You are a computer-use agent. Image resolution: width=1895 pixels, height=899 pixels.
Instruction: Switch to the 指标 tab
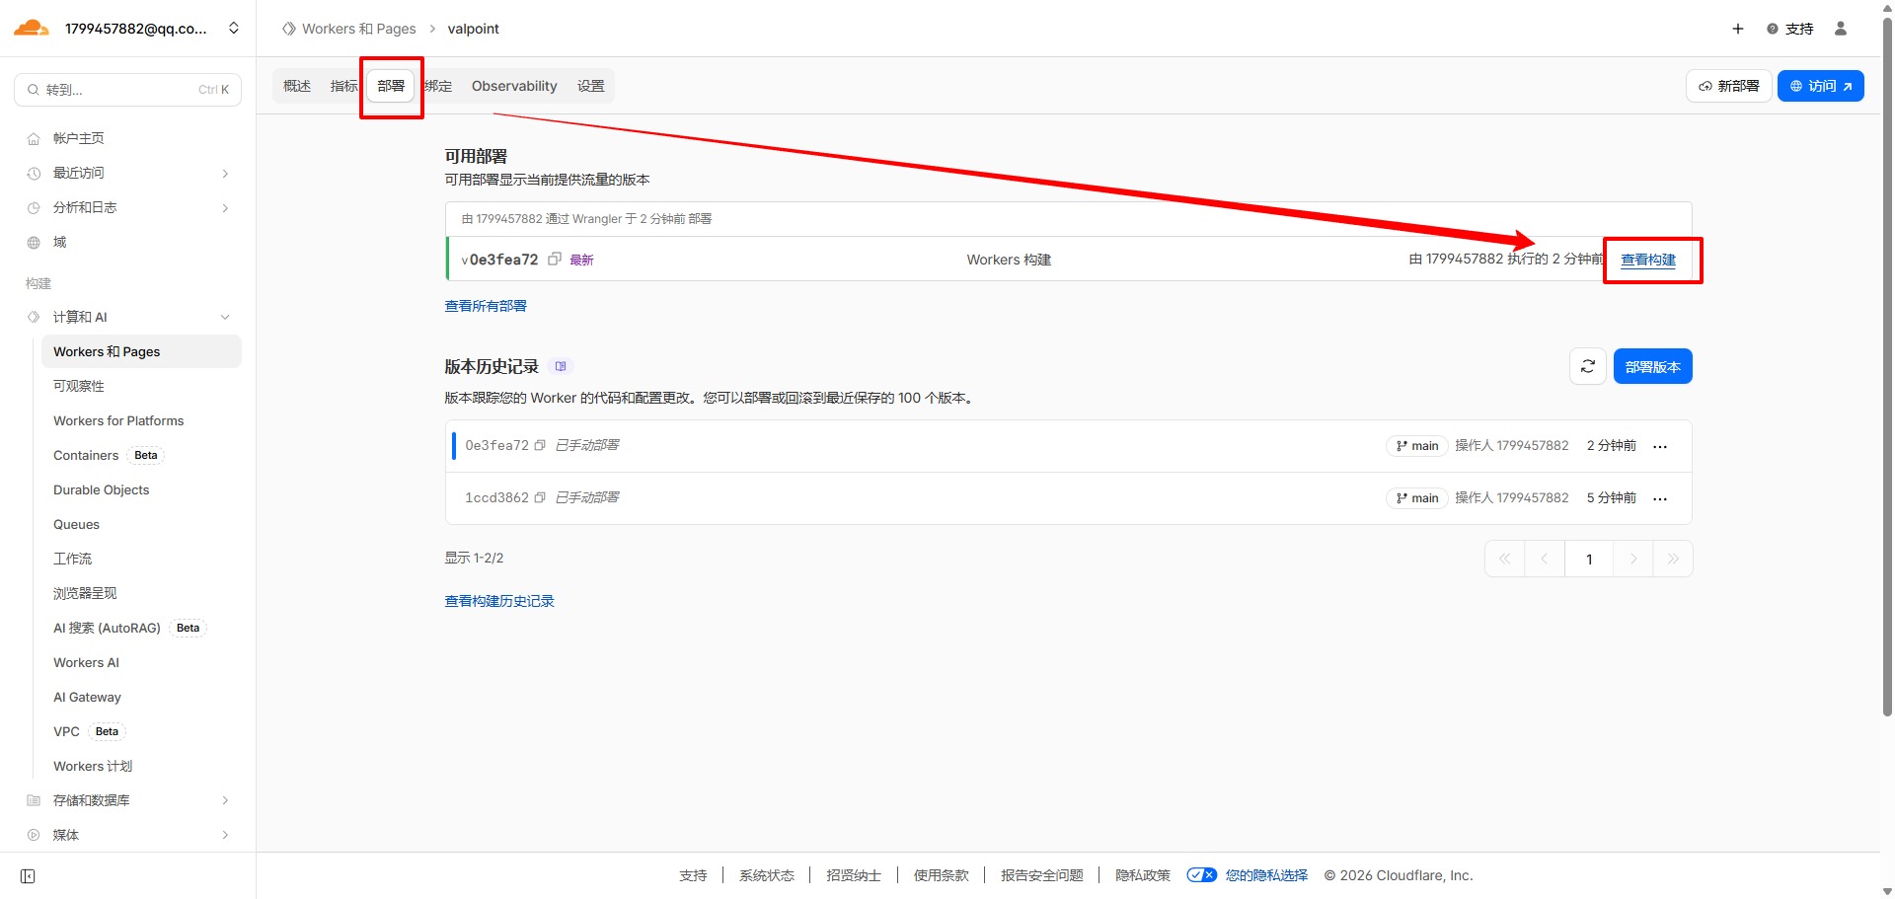coord(343,86)
